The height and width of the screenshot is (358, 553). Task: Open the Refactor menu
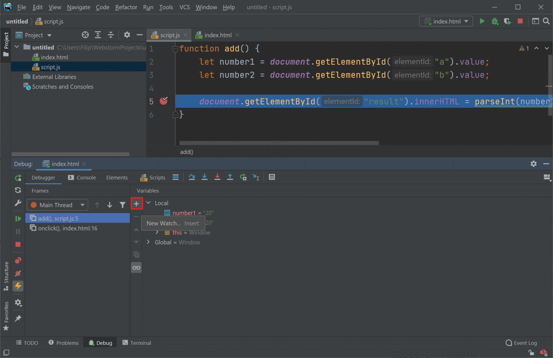click(x=126, y=7)
